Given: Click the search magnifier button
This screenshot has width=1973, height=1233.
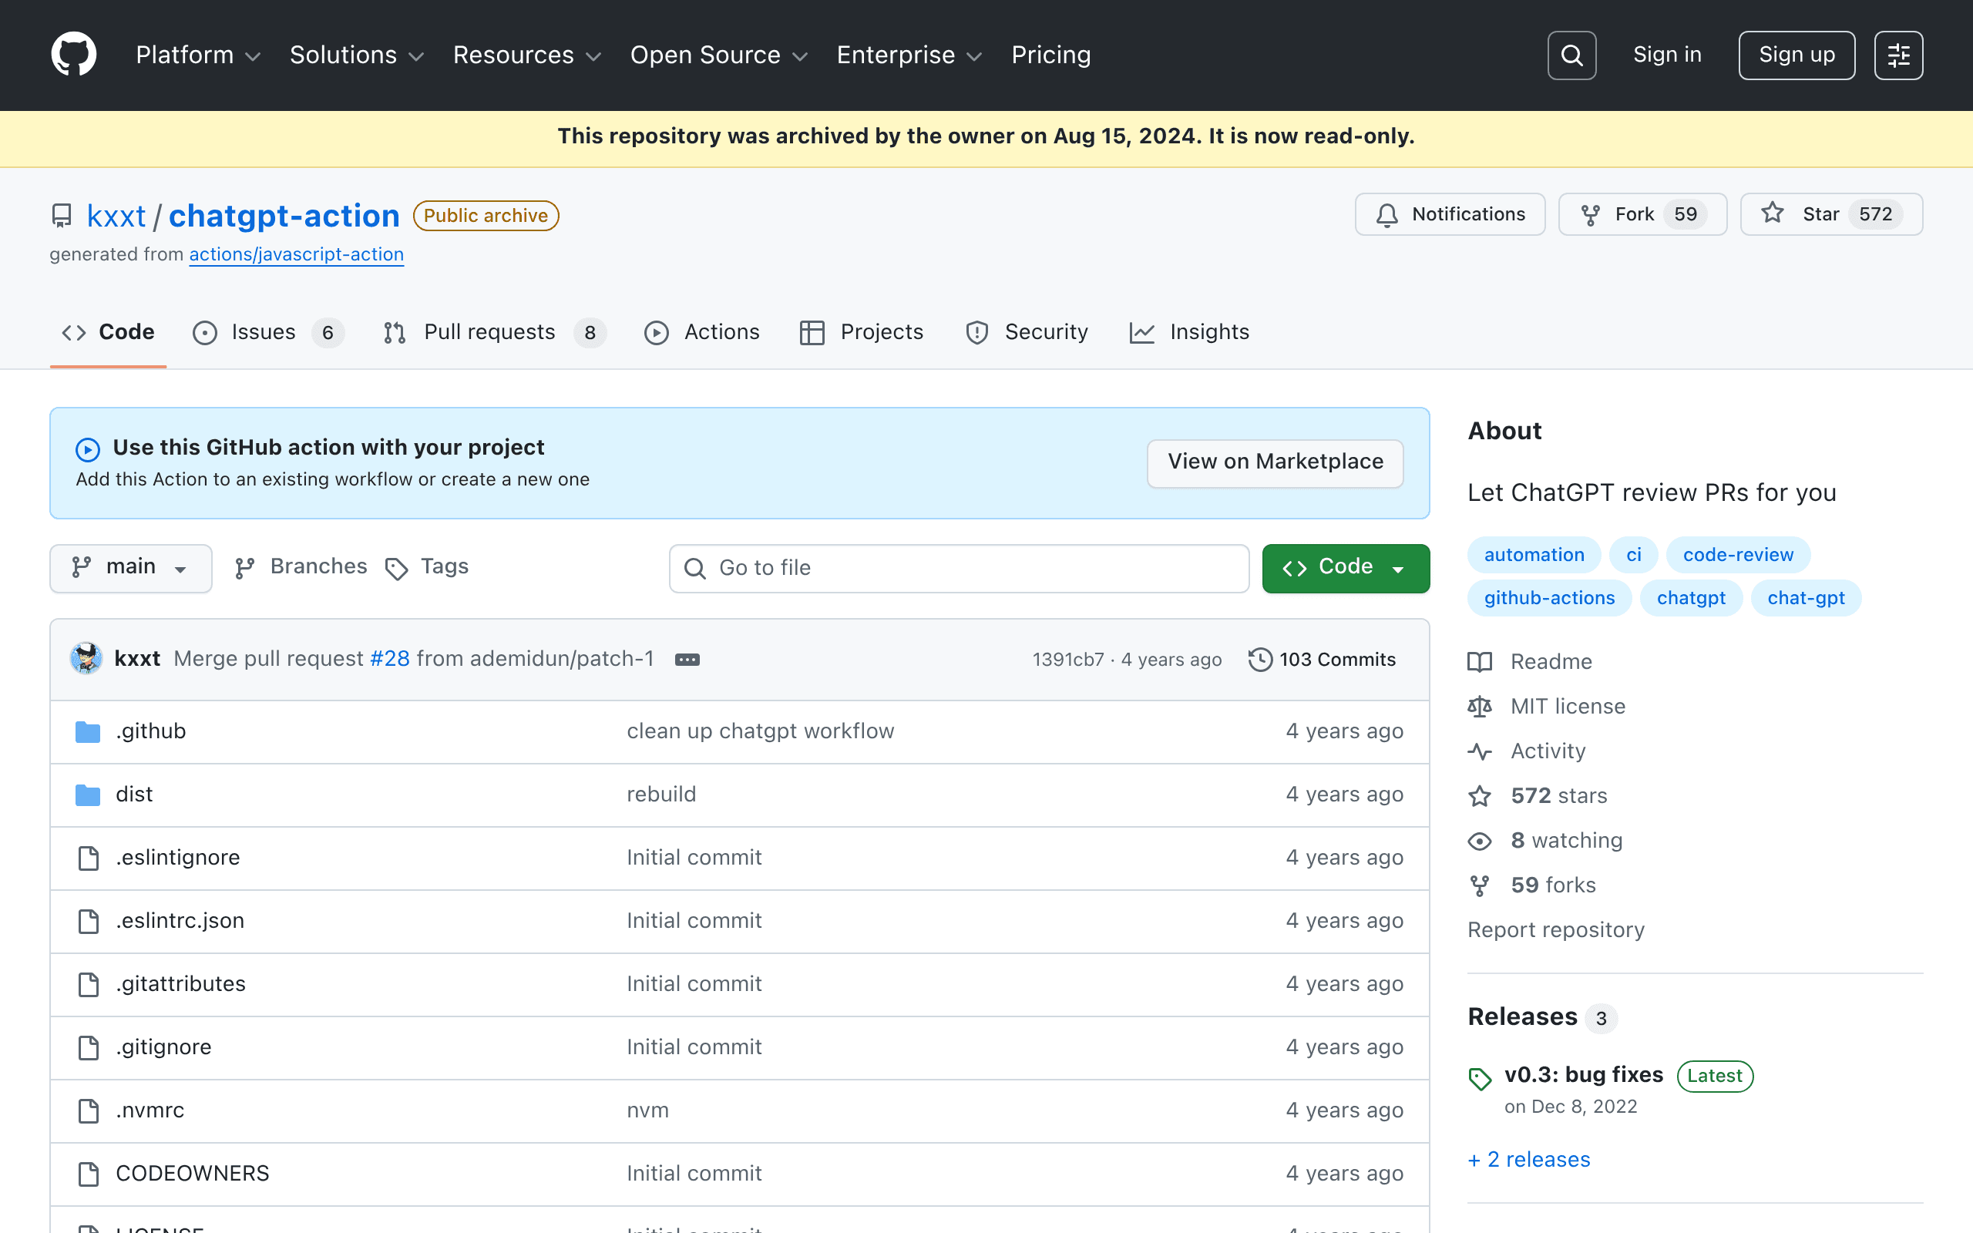Looking at the screenshot, I should tap(1571, 55).
